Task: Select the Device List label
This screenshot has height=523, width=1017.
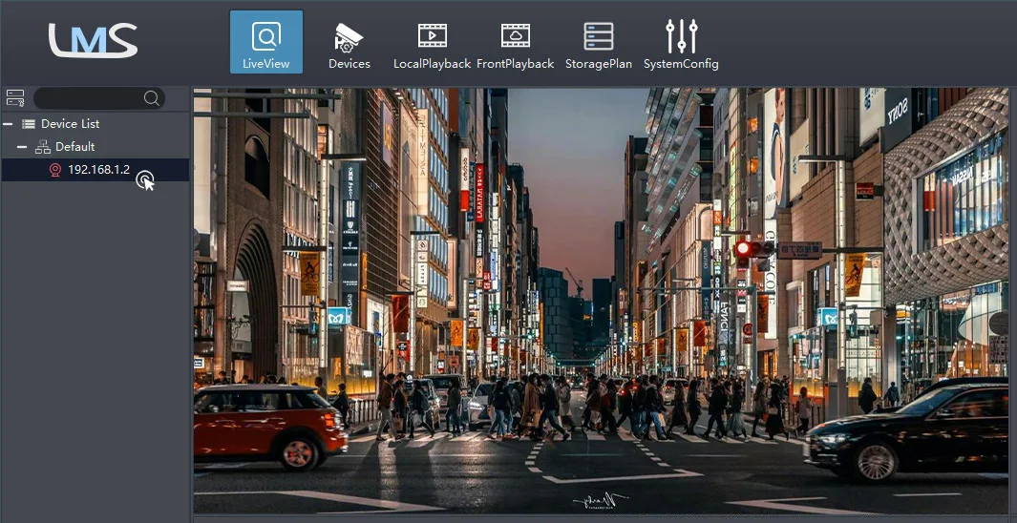Action: (x=70, y=124)
